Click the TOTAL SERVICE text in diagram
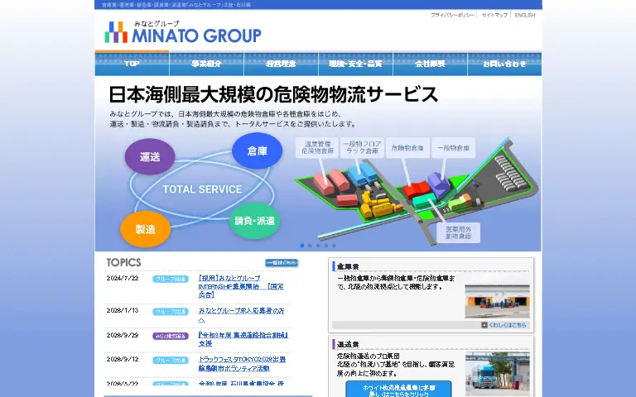This screenshot has height=397, width=636. pyautogui.click(x=202, y=189)
